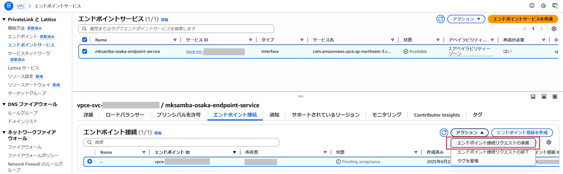Switch to the モニタリング tab
This screenshot has width=563, height=174.
click(387, 115)
